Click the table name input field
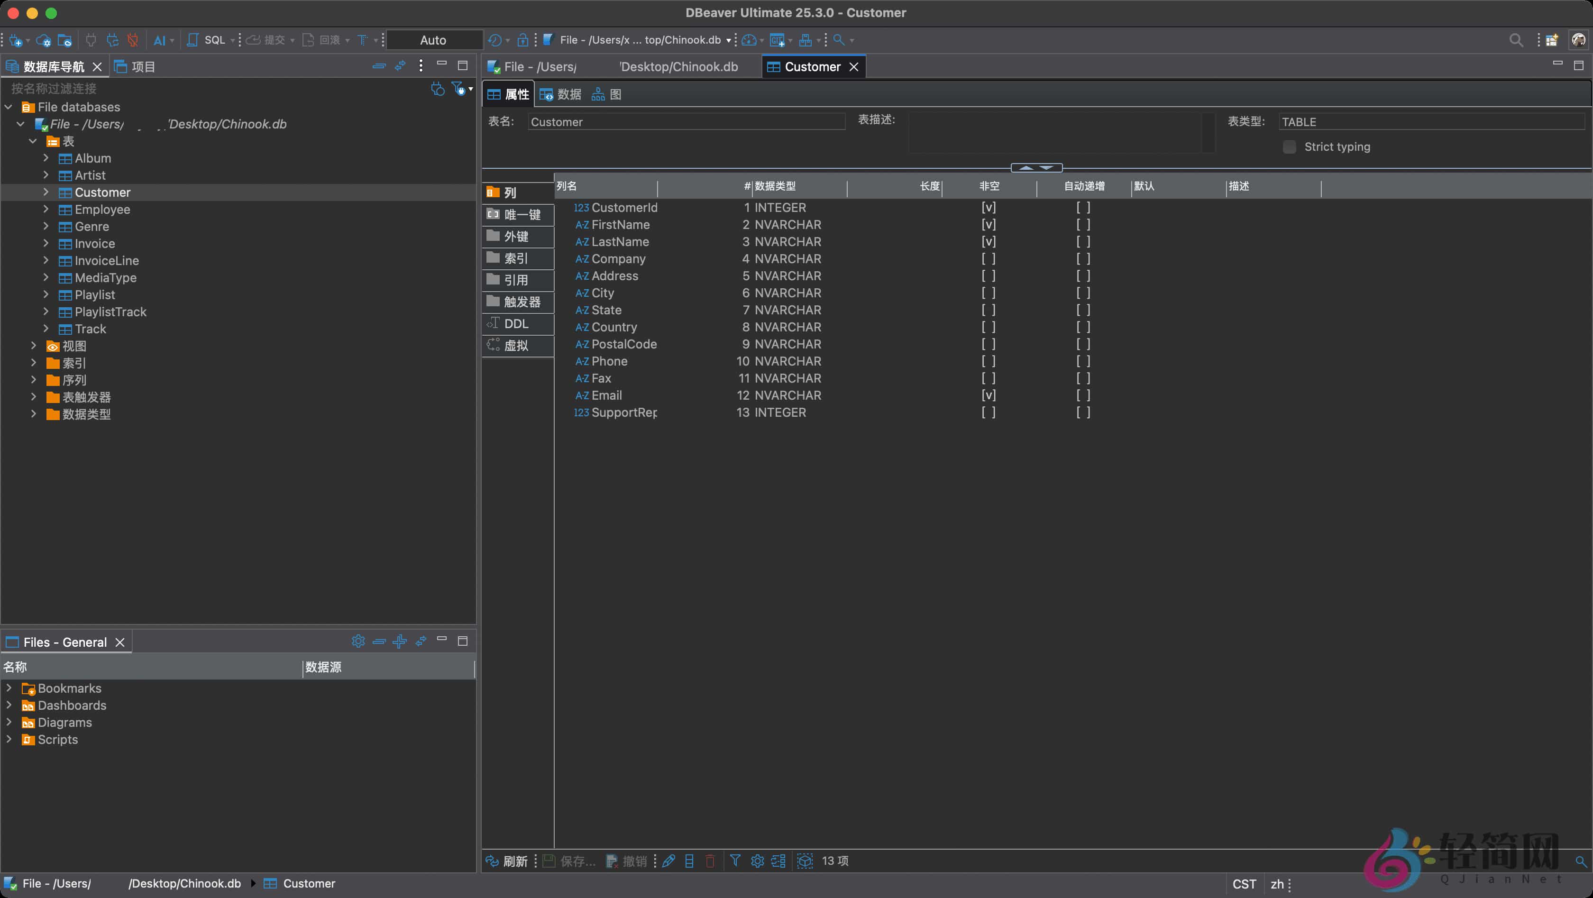The width and height of the screenshot is (1593, 898). 687,122
